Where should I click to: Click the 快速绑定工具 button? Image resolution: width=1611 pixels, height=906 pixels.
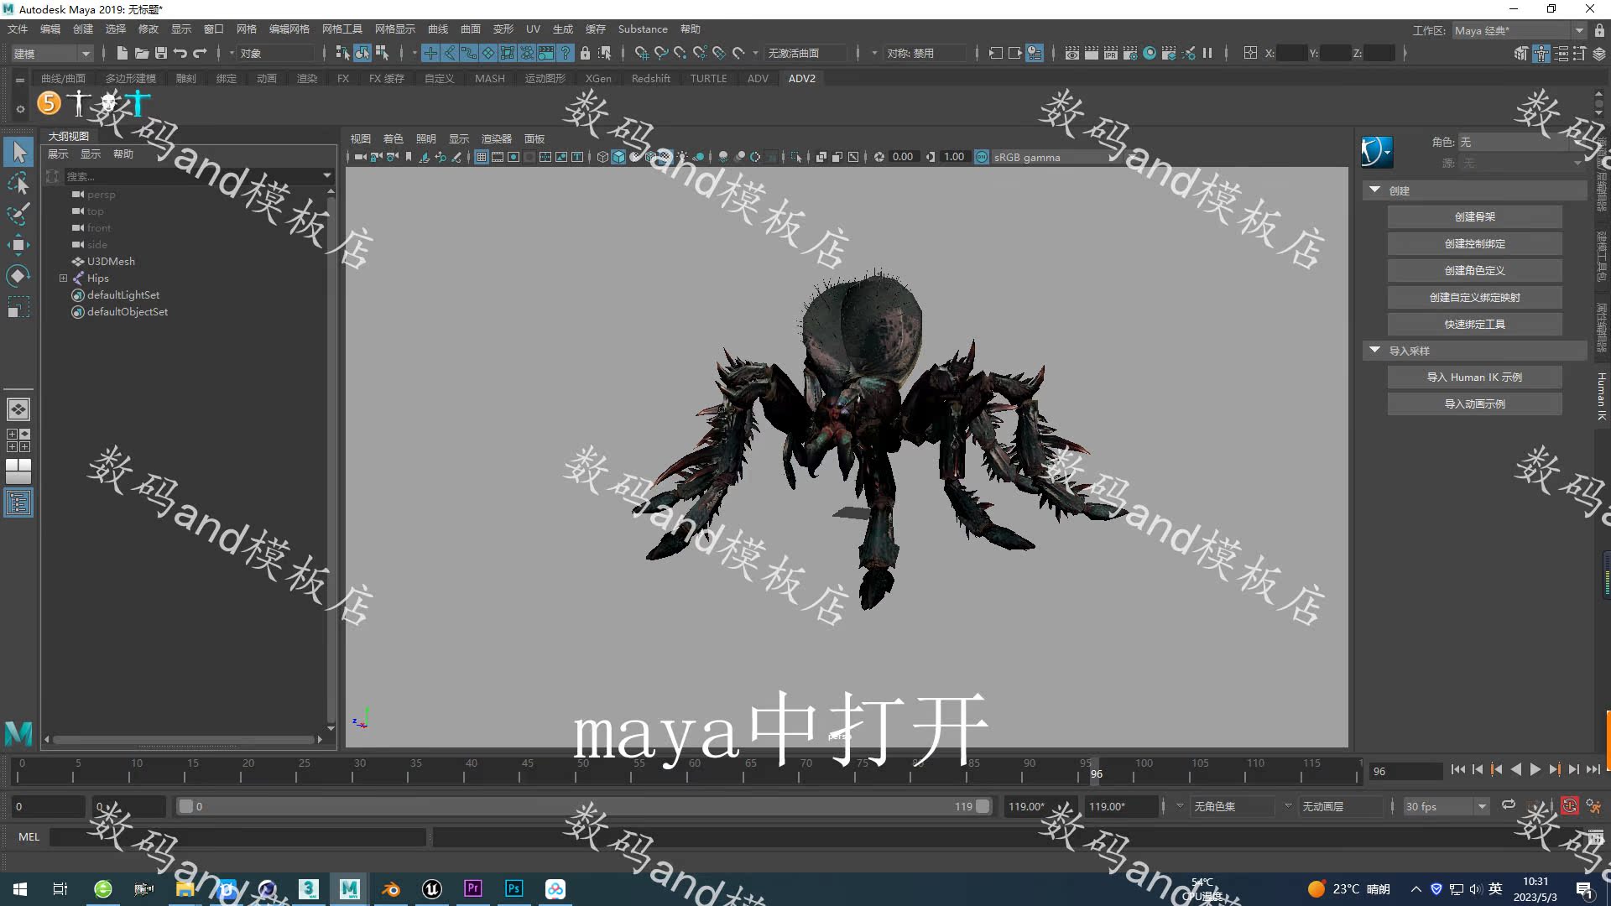[x=1474, y=325]
